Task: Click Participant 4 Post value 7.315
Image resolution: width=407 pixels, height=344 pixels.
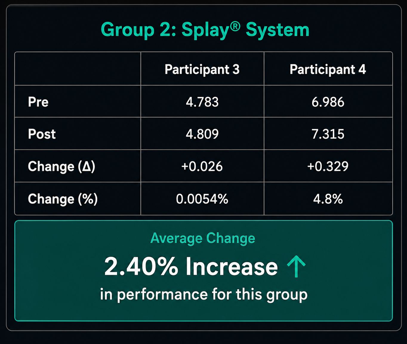Action: pos(328,134)
